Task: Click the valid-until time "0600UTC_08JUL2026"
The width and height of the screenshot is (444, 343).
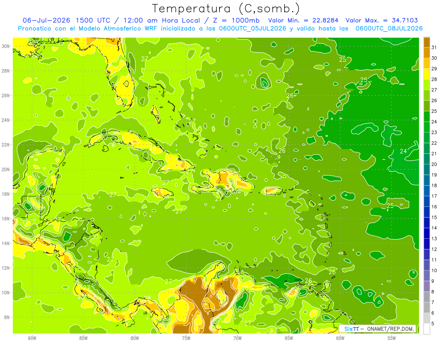Action: (x=389, y=28)
